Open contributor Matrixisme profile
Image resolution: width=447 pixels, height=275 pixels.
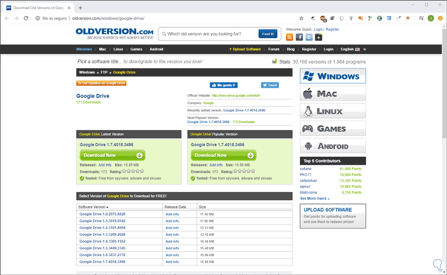(308, 192)
